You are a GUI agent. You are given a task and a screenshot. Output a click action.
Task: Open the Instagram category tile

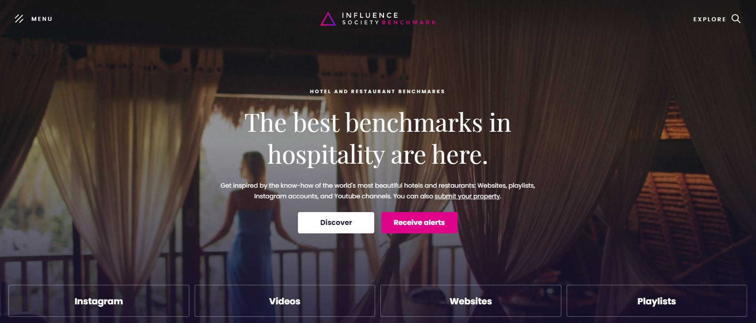point(99,301)
